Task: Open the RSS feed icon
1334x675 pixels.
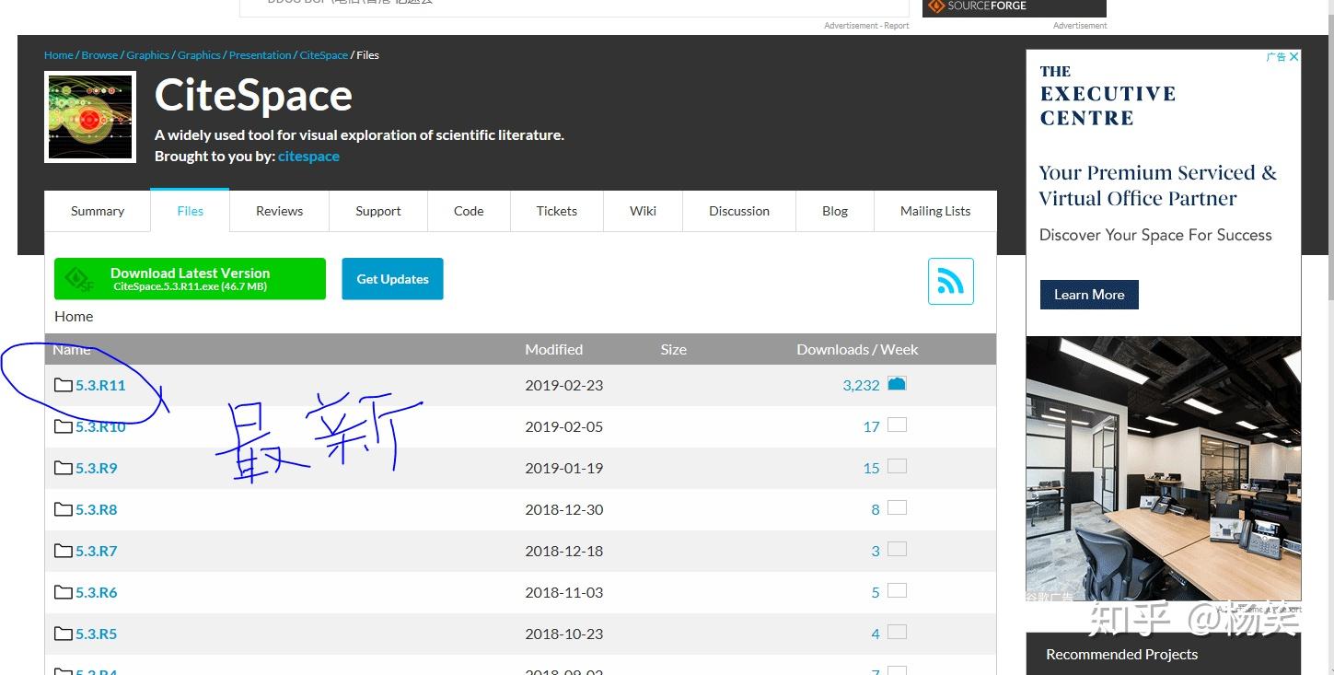Action: click(x=951, y=281)
